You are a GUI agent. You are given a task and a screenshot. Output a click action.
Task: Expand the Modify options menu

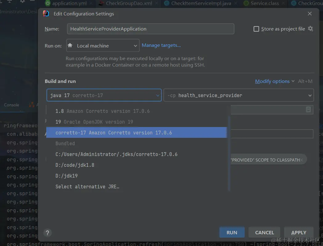(275, 81)
